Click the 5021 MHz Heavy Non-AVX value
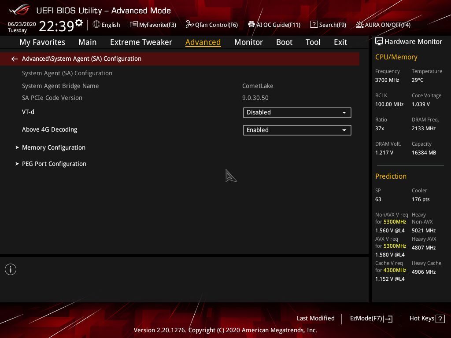The image size is (451, 338). pyautogui.click(x=423, y=231)
